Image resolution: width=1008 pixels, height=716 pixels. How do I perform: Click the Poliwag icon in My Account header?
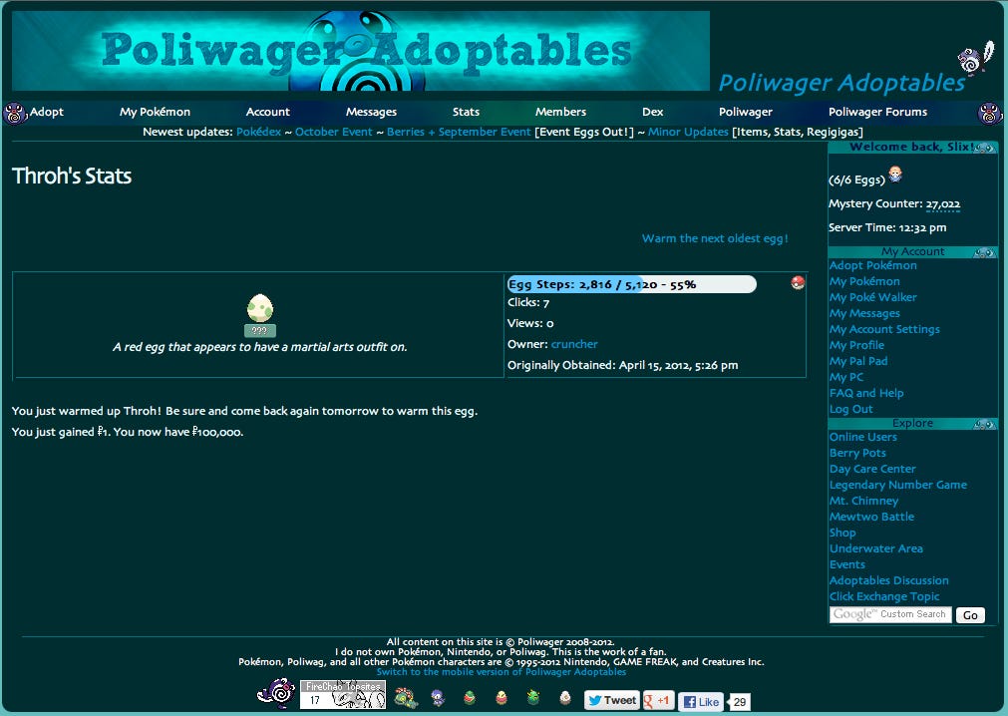984,252
